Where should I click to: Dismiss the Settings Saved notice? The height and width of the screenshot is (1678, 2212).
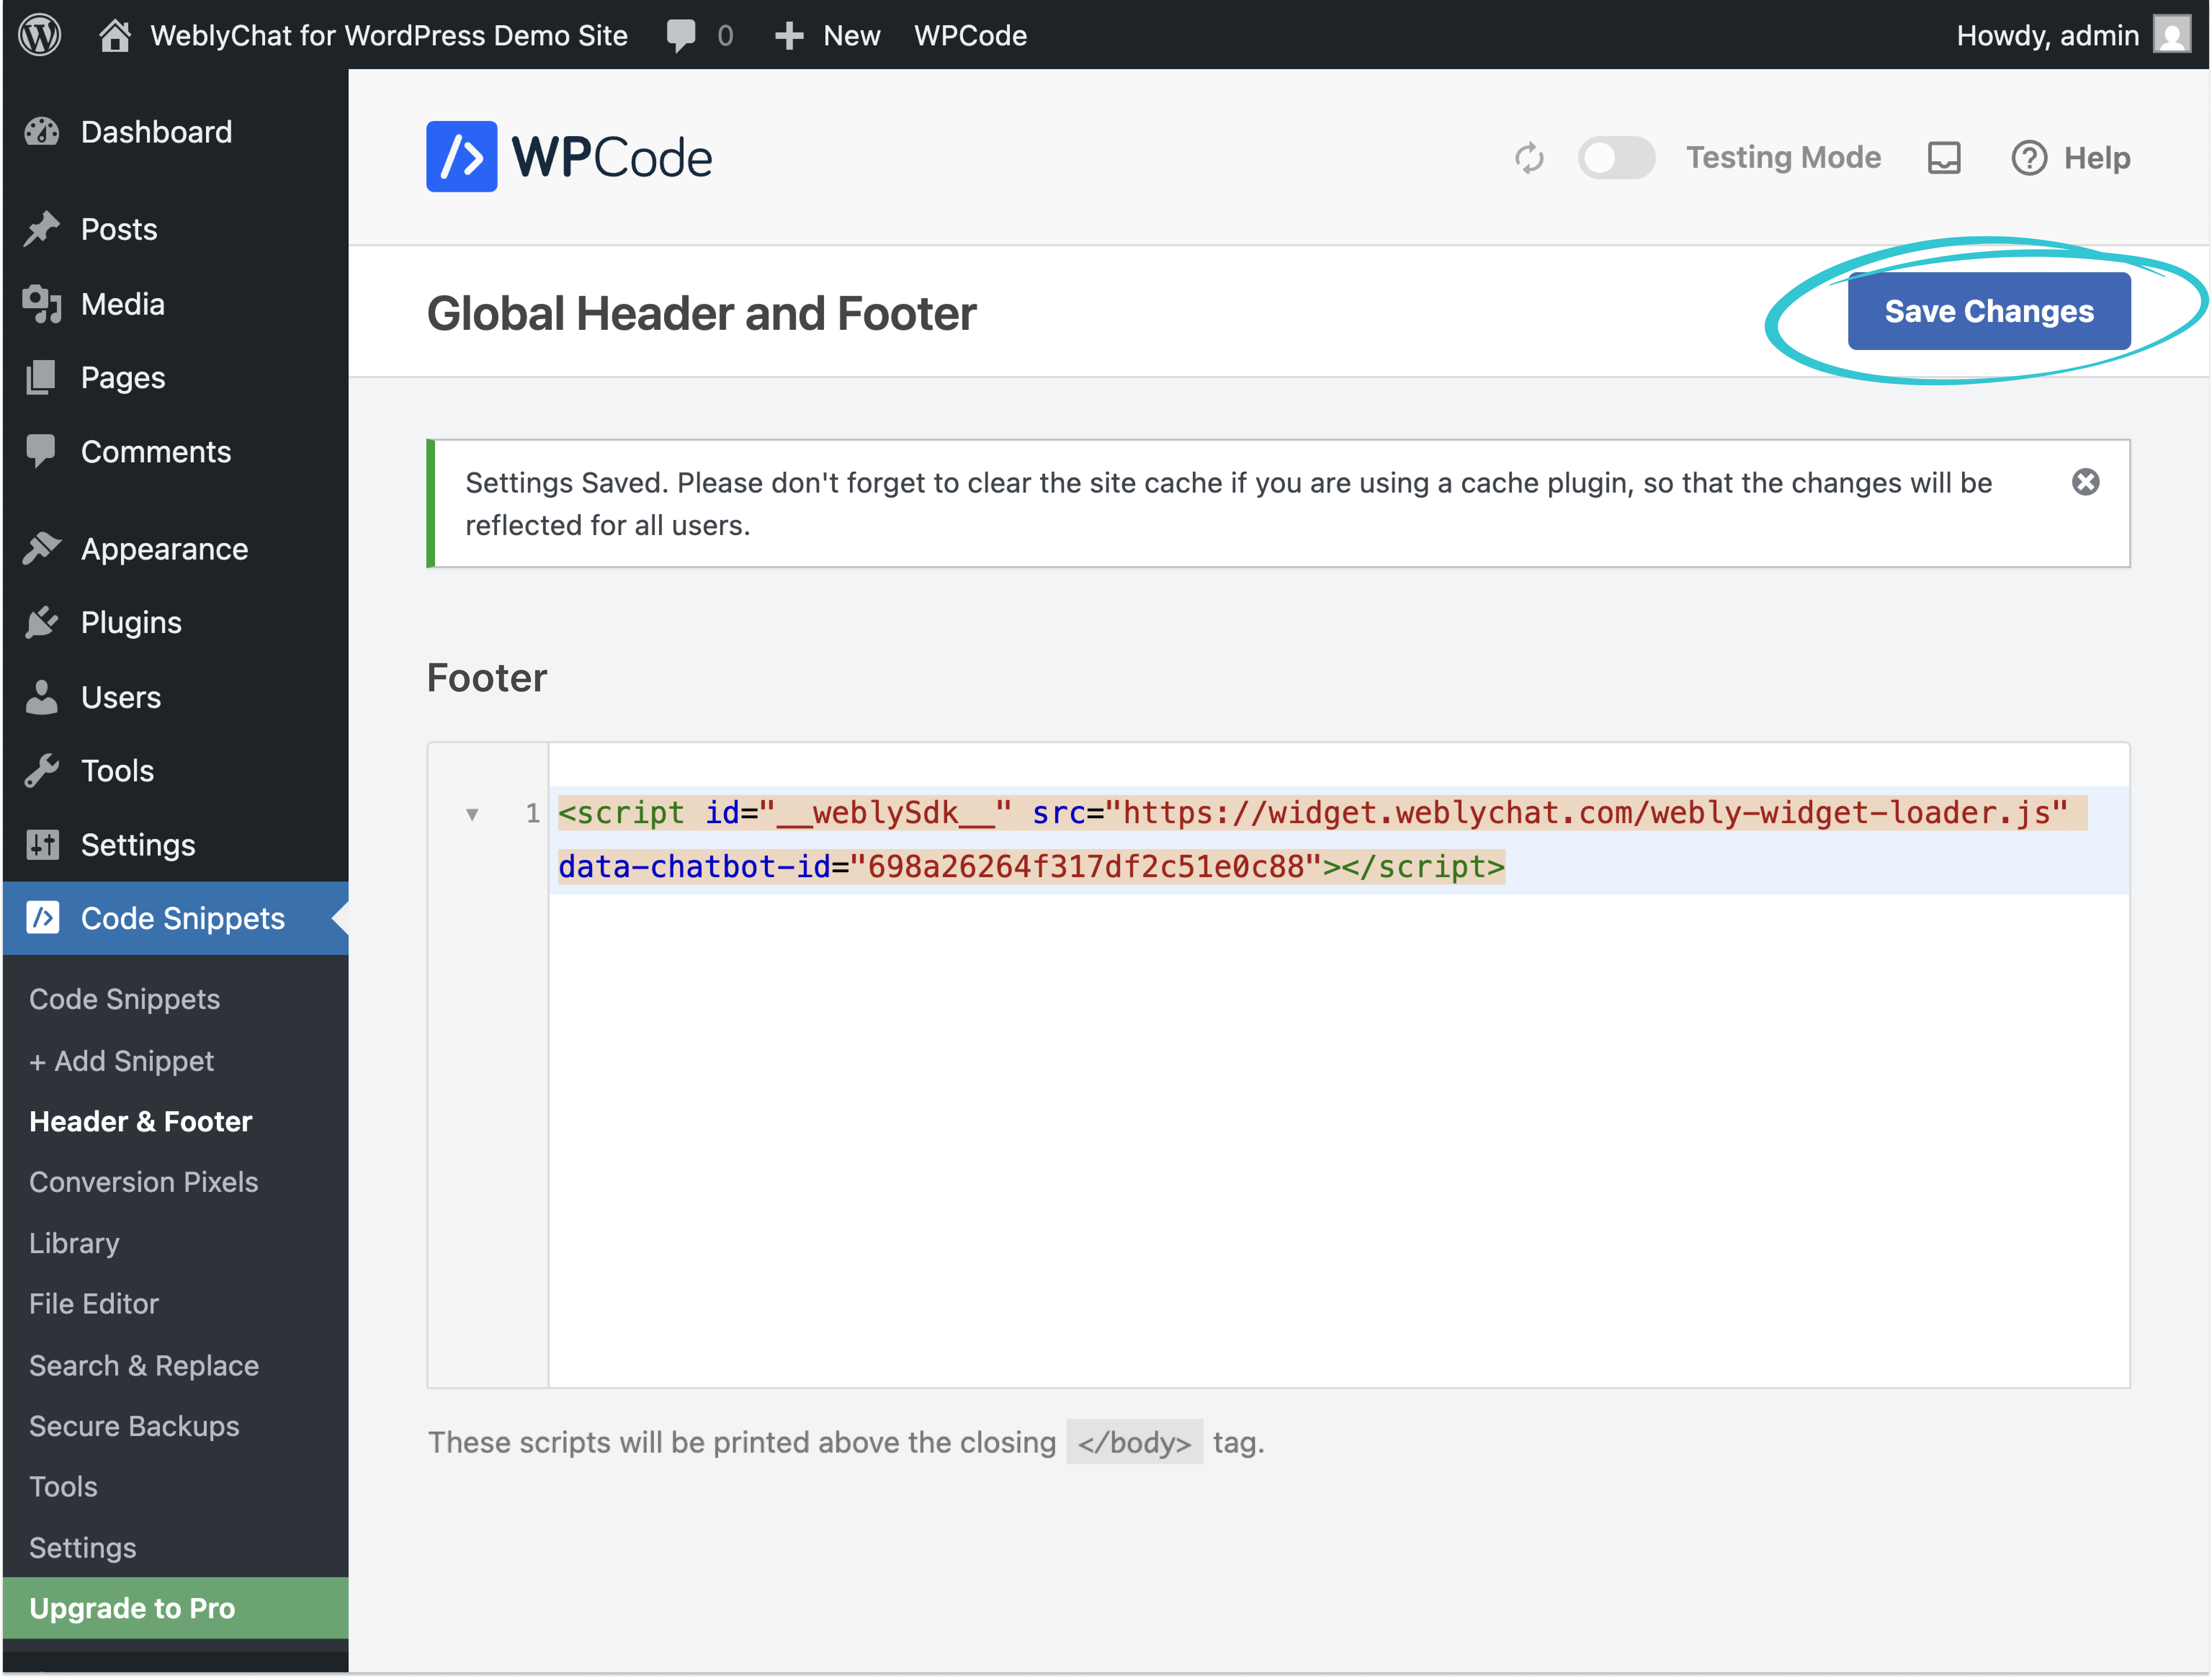point(2086,482)
